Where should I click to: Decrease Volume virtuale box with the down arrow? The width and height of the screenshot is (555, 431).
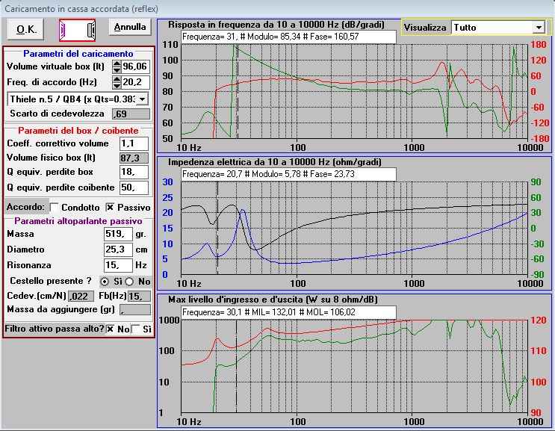117,69
